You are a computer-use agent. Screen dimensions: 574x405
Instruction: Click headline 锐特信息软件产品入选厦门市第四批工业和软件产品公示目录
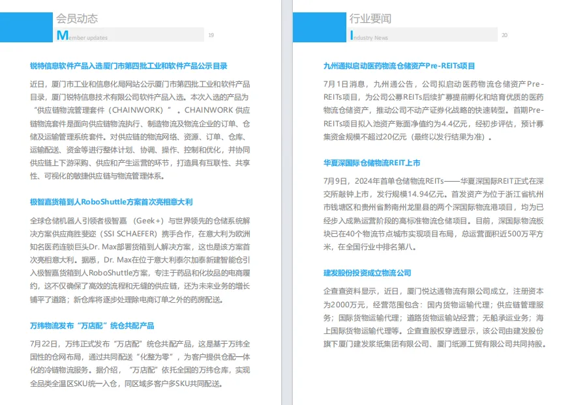click(x=128, y=66)
